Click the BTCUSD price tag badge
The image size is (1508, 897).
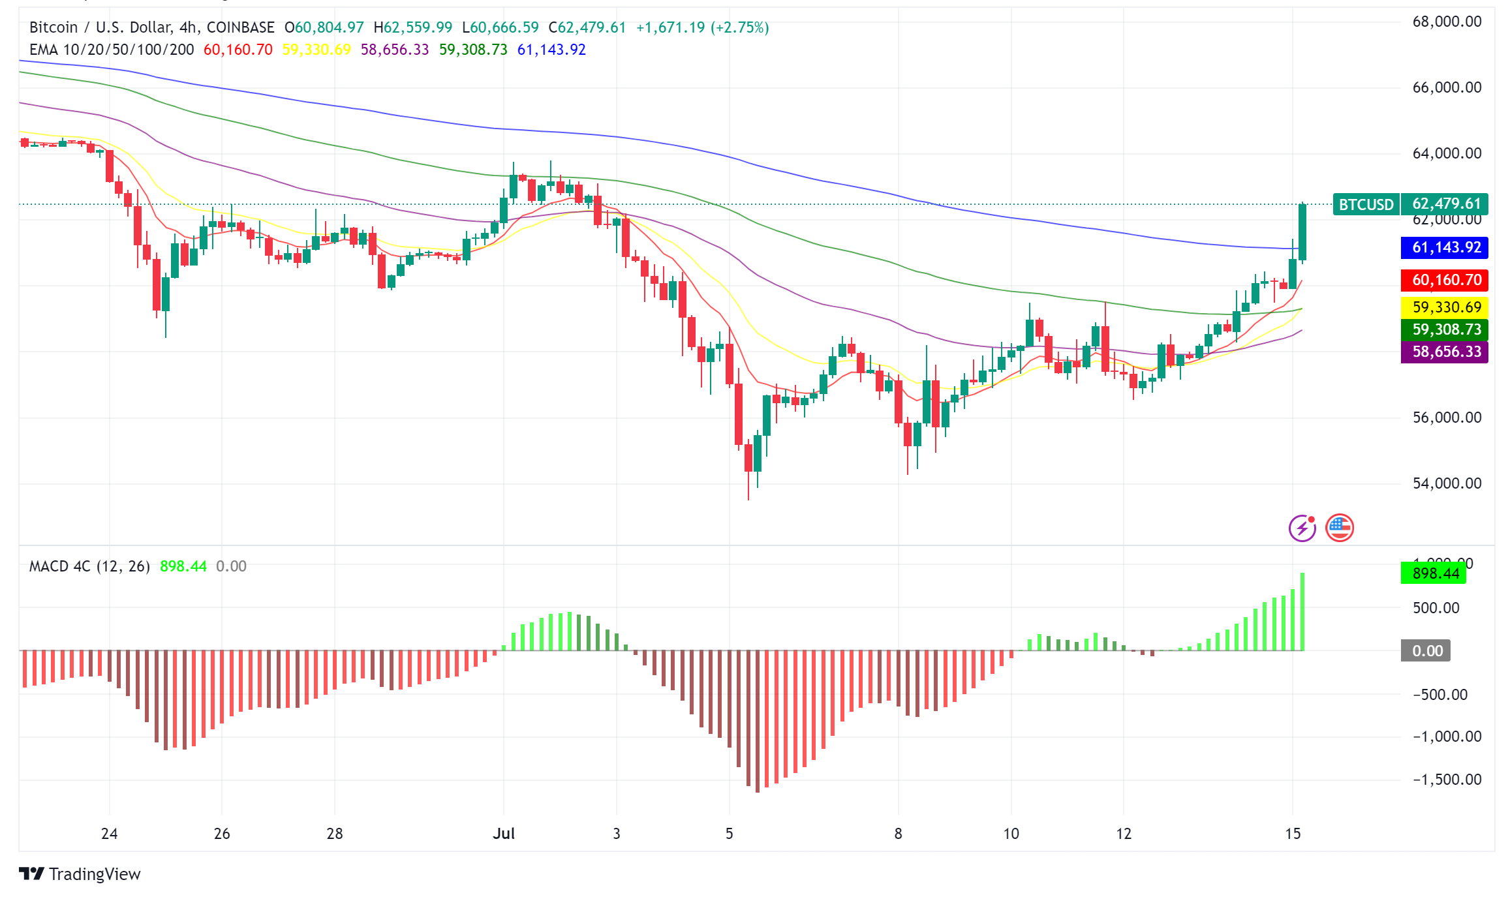click(x=1366, y=204)
